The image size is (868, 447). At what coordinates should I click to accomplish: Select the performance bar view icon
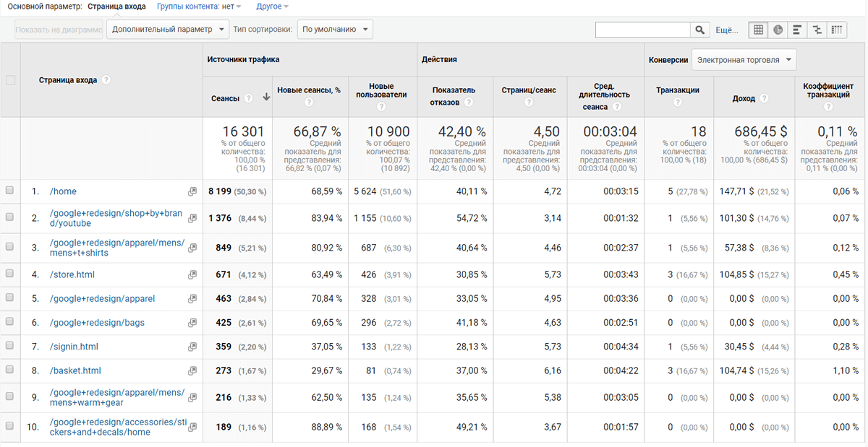pyautogui.click(x=798, y=30)
